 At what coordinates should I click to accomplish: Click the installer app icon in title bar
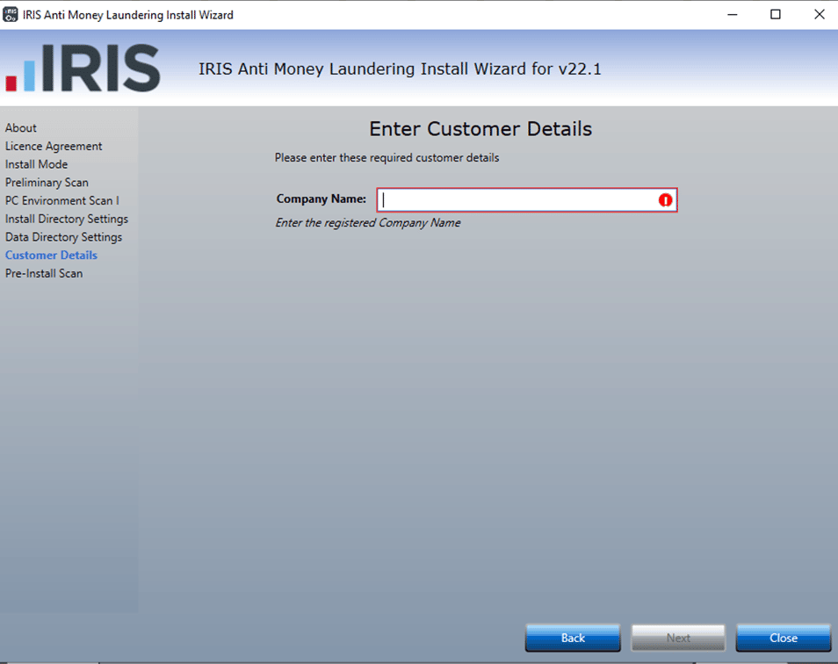(10, 14)
